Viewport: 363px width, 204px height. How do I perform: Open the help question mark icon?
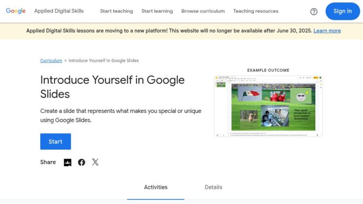coord(314,11)
